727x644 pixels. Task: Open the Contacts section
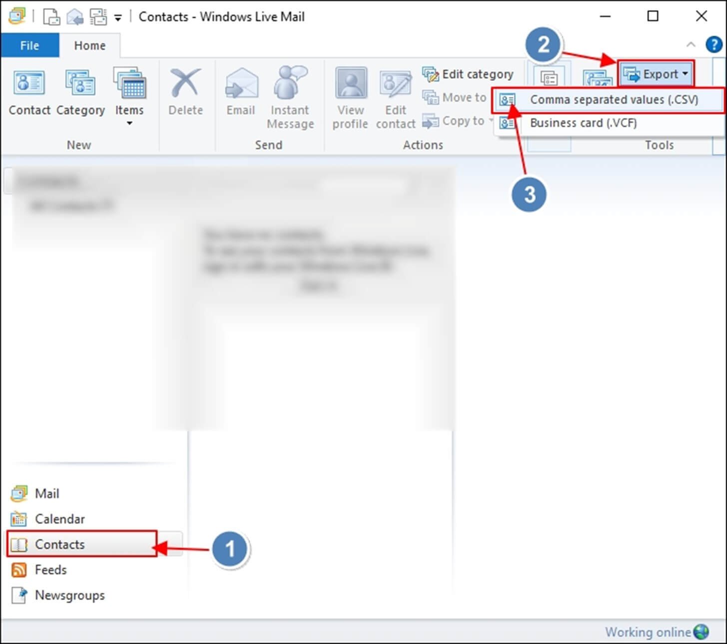coord(59,544)
